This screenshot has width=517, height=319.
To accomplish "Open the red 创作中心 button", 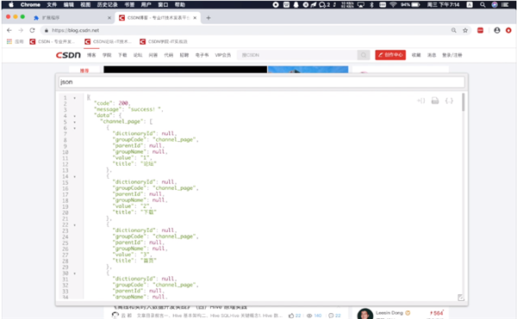I will [390, 55].
